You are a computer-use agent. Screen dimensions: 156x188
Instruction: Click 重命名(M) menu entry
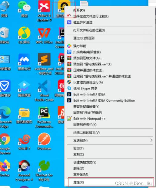(81, 174)
